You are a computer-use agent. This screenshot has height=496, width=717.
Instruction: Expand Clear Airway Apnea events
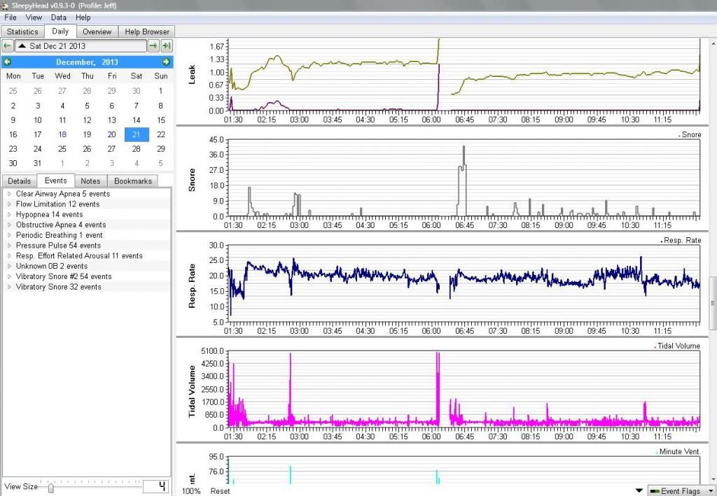pos(9,194)
